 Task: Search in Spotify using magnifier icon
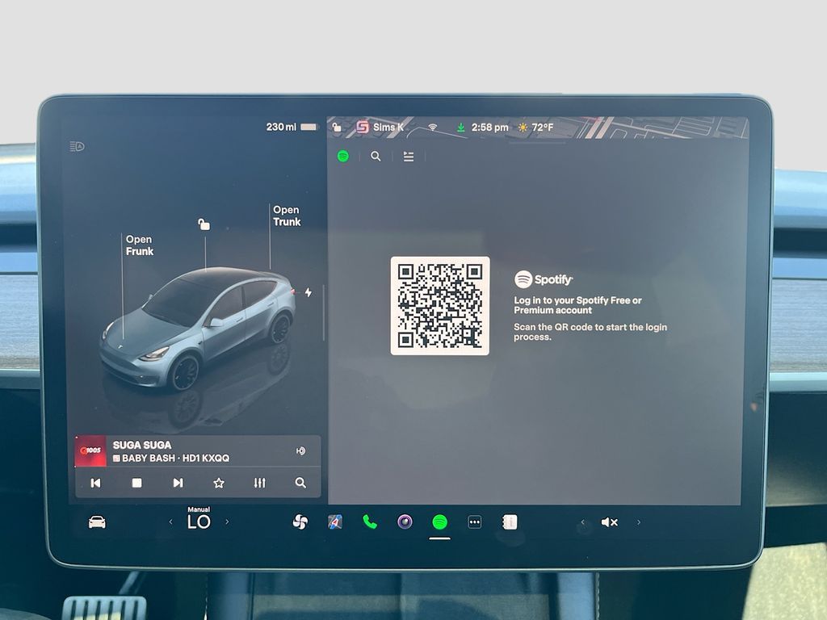tap(376, 157)
